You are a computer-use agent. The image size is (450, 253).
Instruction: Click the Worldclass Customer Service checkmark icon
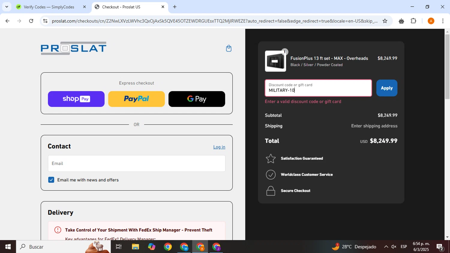(x=271, y=175)
